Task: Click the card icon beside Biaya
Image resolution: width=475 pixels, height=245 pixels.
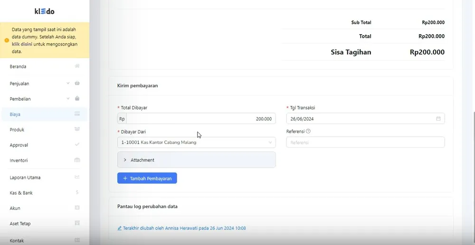Action: [x=77, y=114]
